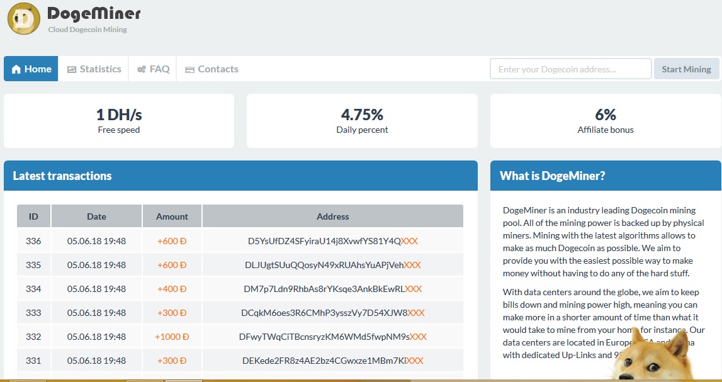Viewport: 722px width, 382px height.
Task: Click the +600 amount in row 335
Action: click(x=172, y=265)
